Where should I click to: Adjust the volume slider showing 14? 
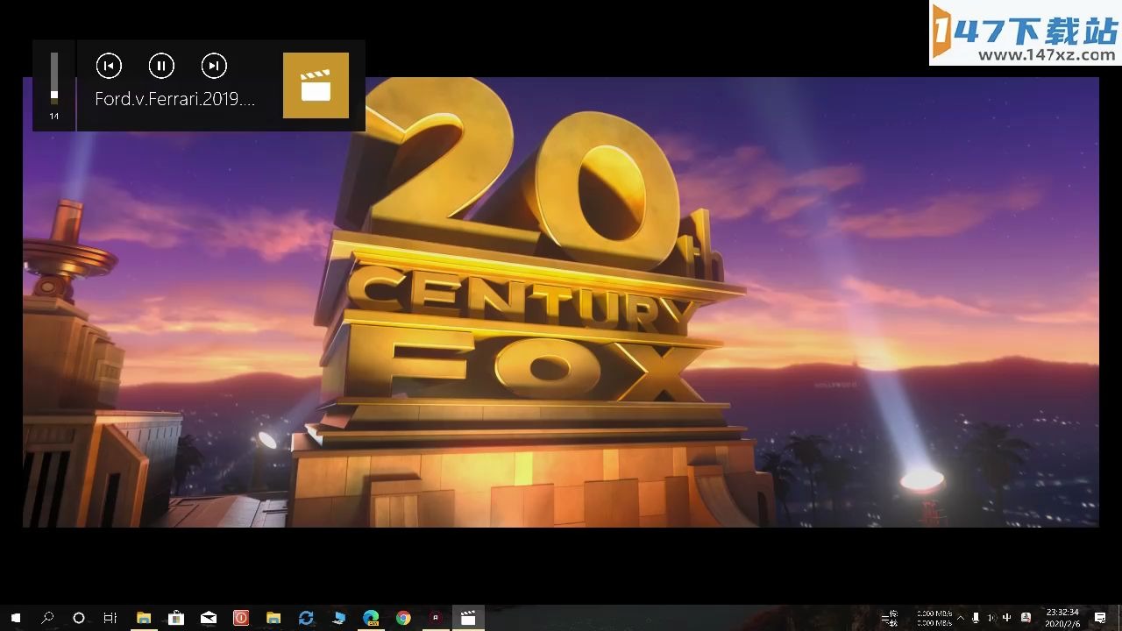tap(54, 79)
